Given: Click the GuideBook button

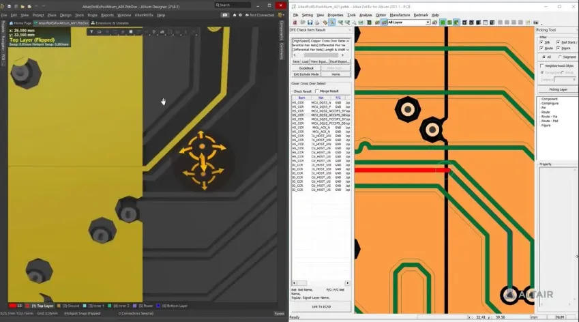Looking at the screenshot, I should point(306,68).
